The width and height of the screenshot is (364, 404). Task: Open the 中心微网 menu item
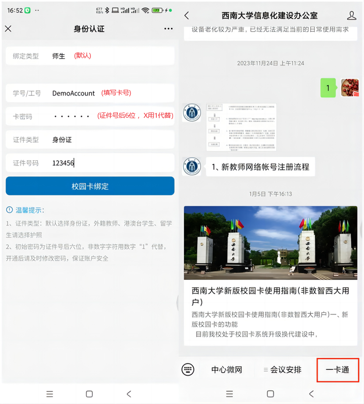(226, 370)
